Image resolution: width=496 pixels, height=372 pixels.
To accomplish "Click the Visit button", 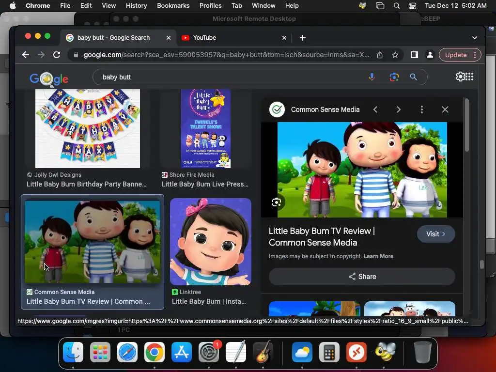I will pos(436,234).
